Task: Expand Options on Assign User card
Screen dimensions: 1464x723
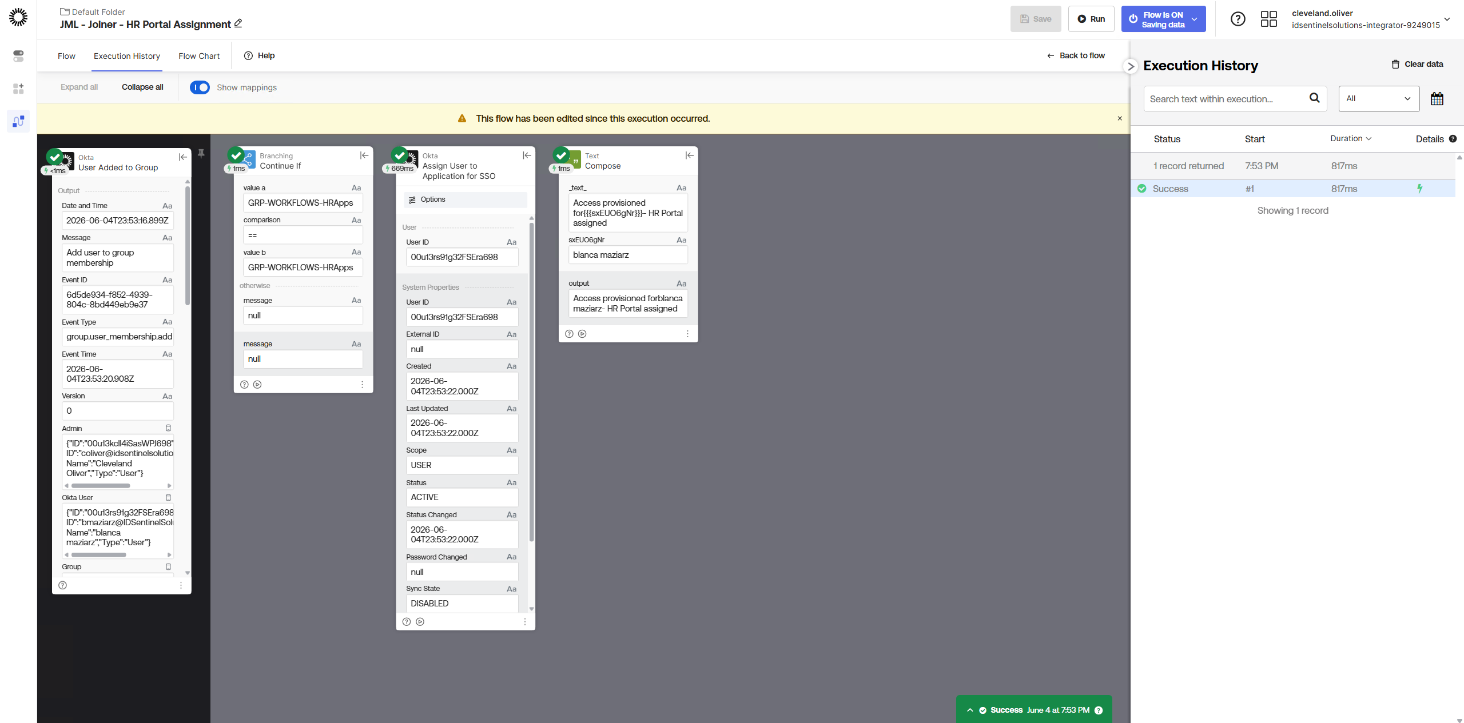Action: click(466, 199)
